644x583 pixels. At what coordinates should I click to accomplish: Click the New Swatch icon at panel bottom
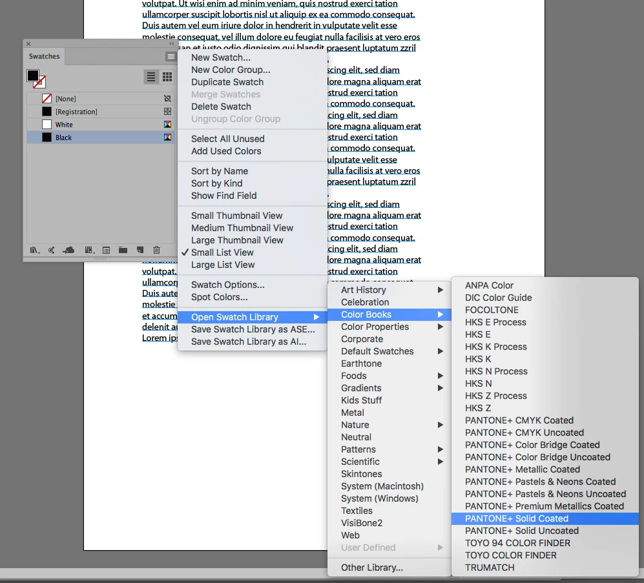pos(140,250)
